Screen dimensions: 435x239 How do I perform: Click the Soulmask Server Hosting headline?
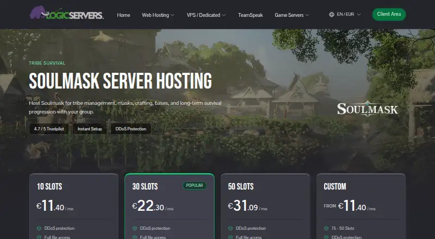pos(120,81)
